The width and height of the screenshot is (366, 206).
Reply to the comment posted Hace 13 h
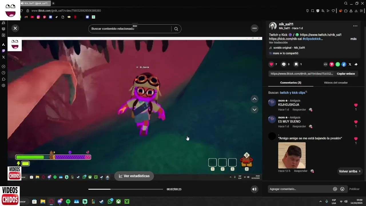click(301, 171)
